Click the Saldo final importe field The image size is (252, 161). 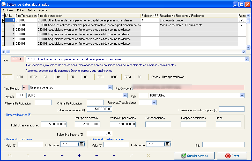99,133
